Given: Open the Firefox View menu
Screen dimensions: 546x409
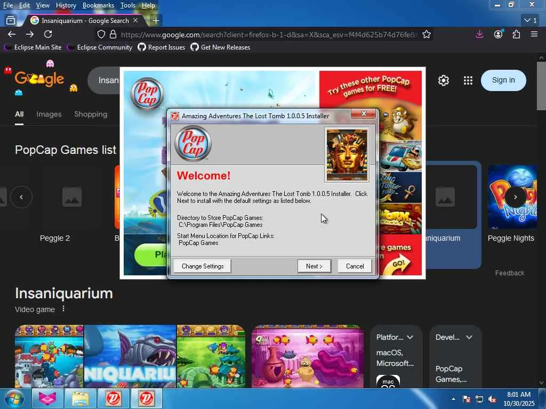Looking at the screenshot, I should (x=43, y=5).
